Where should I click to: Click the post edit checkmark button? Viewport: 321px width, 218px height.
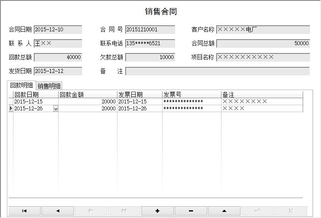click(x=258, y=211)
